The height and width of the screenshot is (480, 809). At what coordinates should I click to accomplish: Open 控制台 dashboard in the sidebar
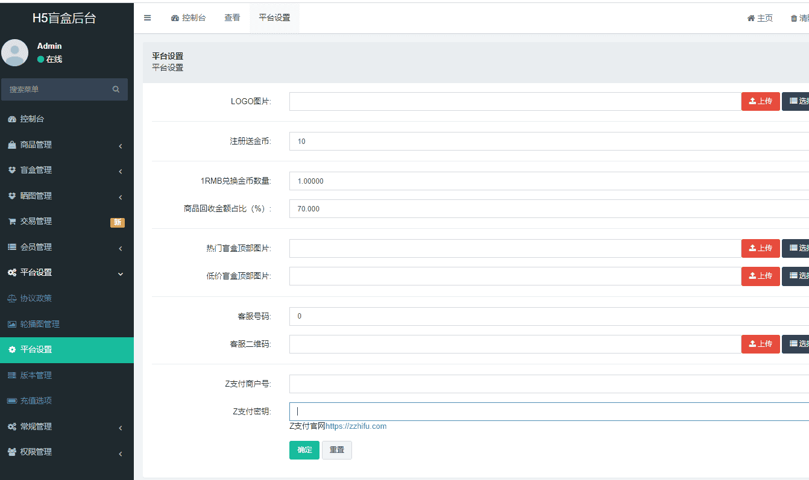(32, 119)
